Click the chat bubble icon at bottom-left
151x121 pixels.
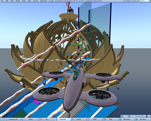click(3, 119)
